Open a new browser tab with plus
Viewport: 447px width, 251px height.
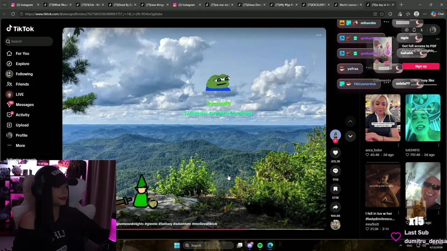(x=401, y=5)
